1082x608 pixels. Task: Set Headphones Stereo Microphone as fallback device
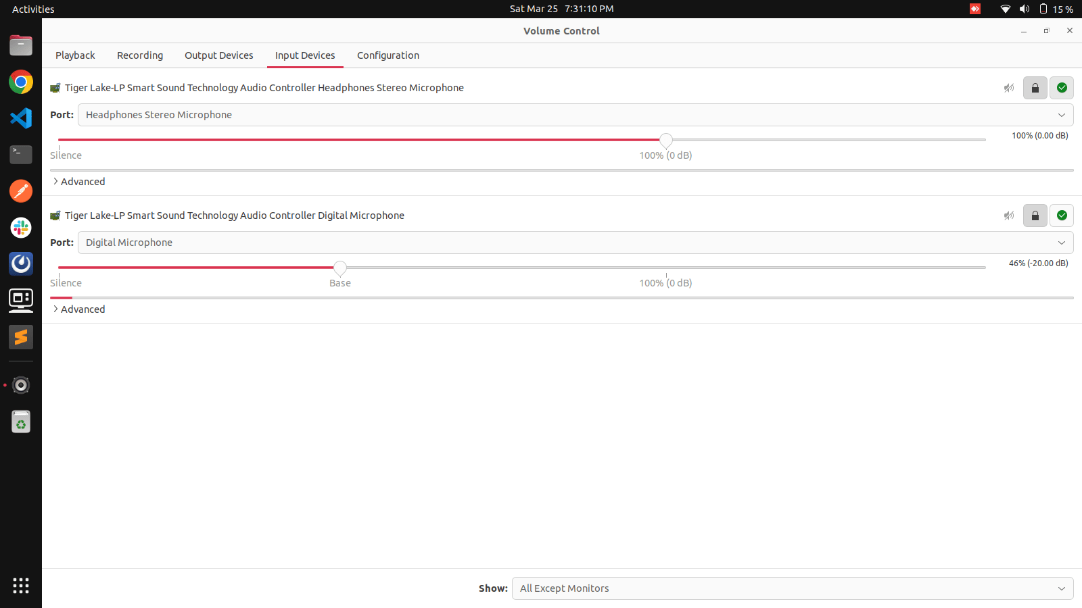coord(1061,88)
